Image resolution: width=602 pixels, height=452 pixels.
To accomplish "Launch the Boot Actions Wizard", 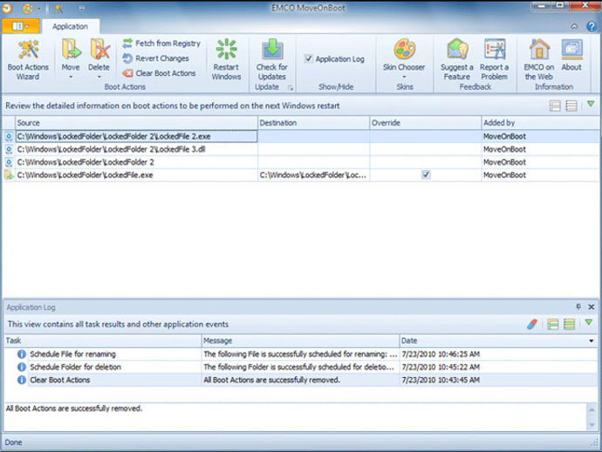I will click(28, 59).
